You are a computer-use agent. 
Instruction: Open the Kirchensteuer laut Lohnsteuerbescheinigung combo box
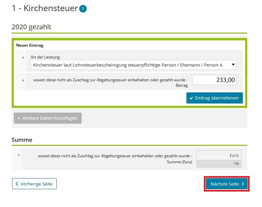pyautogui.click(x=133, y=65)
